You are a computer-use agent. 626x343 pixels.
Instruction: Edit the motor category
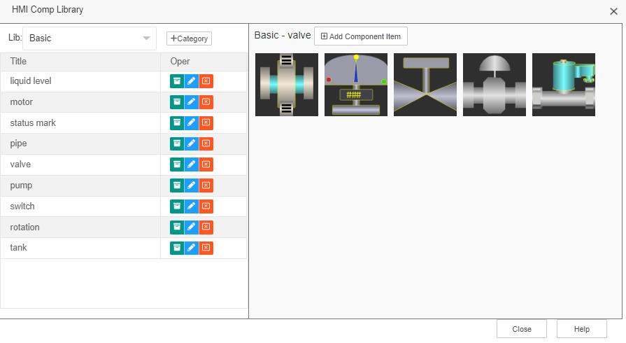coord(192,102)
